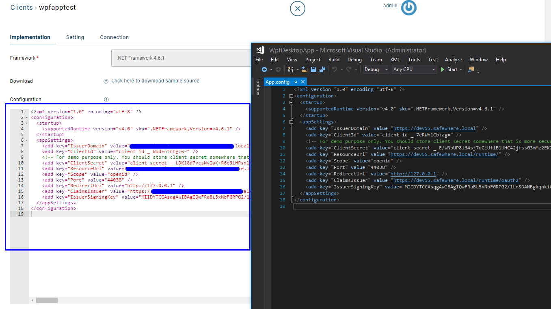Open the Any CPU platform dropdown

coord(414,69)
